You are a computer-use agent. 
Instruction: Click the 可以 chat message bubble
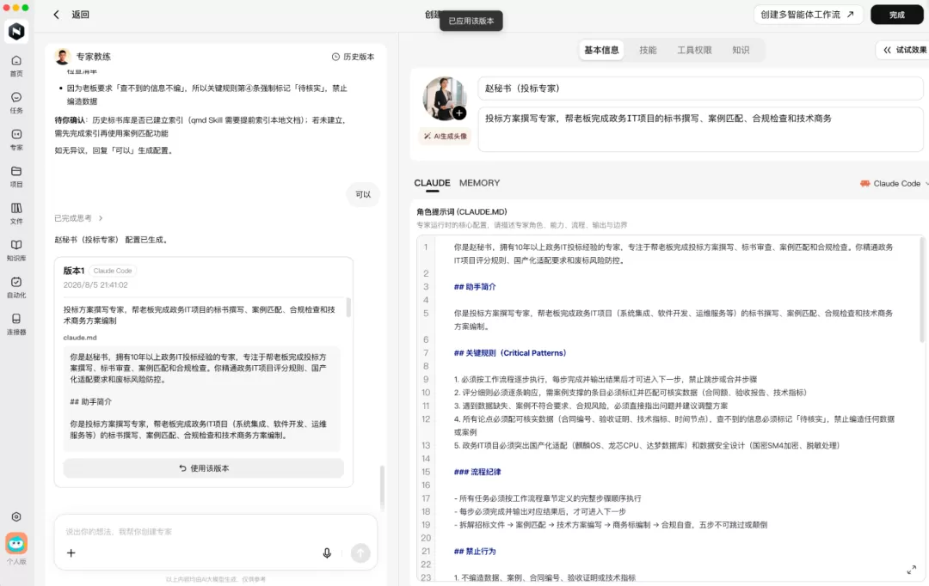click(363, 194)
